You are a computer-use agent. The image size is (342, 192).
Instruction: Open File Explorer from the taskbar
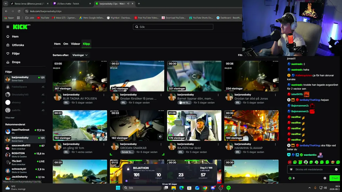[174, 188]
